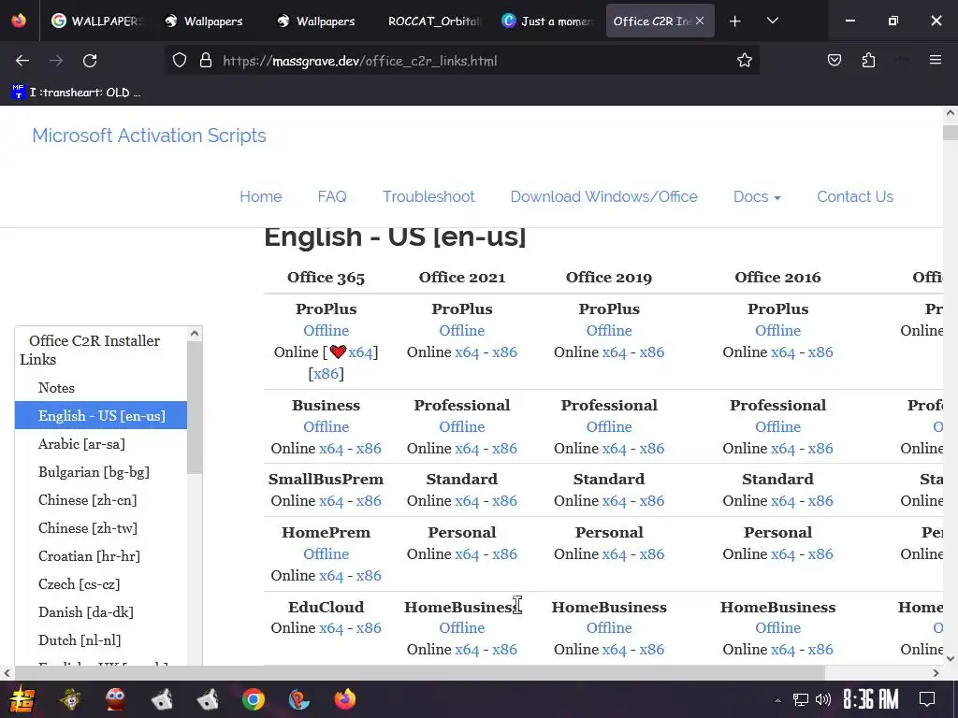Viewport: 958px width, 718px height.
Task: Open the notification center icon
Action: coord(927,699)
